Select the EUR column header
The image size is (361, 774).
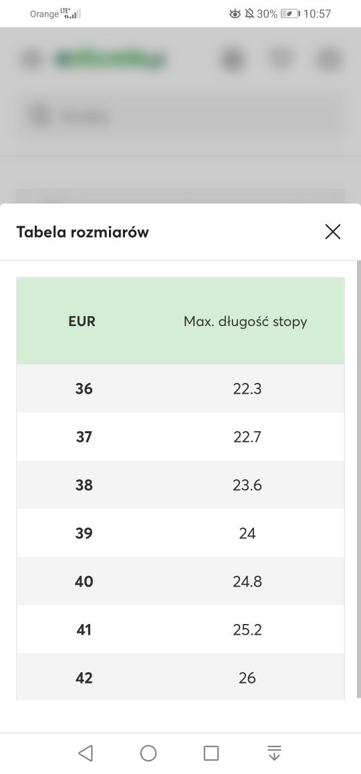[82, 321]
